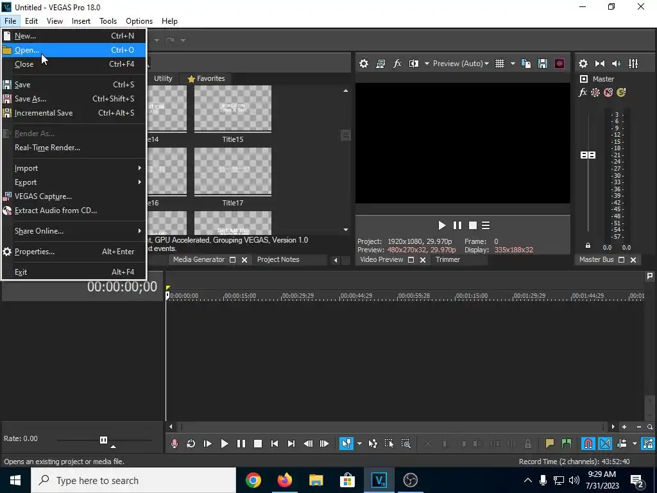
Task: Pause timeline transport playback
Action: click(x=241, y=444)
